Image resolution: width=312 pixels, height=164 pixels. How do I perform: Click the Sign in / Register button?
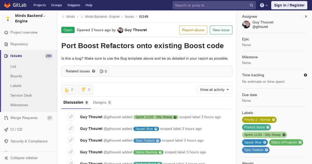point(289,5)
